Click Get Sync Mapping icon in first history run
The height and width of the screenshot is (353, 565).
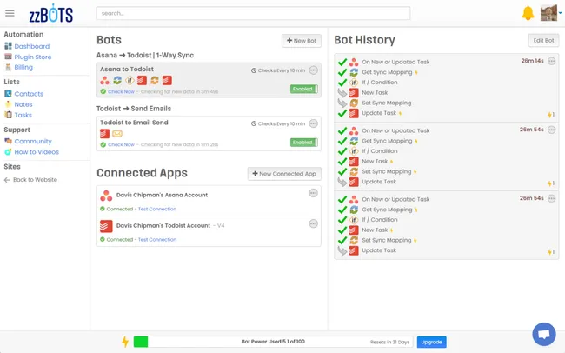pos(354,72)
